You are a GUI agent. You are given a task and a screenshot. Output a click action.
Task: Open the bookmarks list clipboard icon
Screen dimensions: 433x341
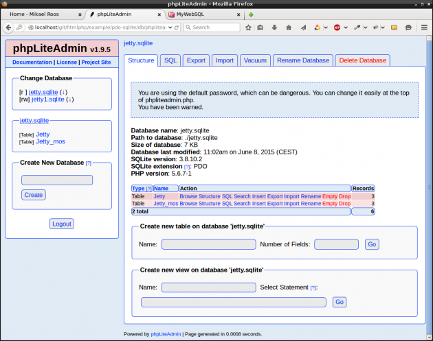coord(260,27)
